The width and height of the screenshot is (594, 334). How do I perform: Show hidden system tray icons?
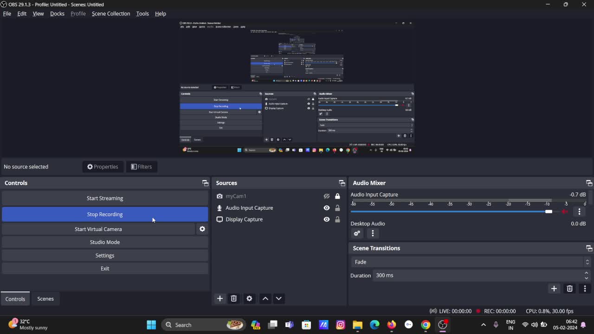tap(484, 325)
